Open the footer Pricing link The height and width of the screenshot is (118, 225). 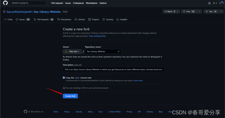click(x=129, y=112)
